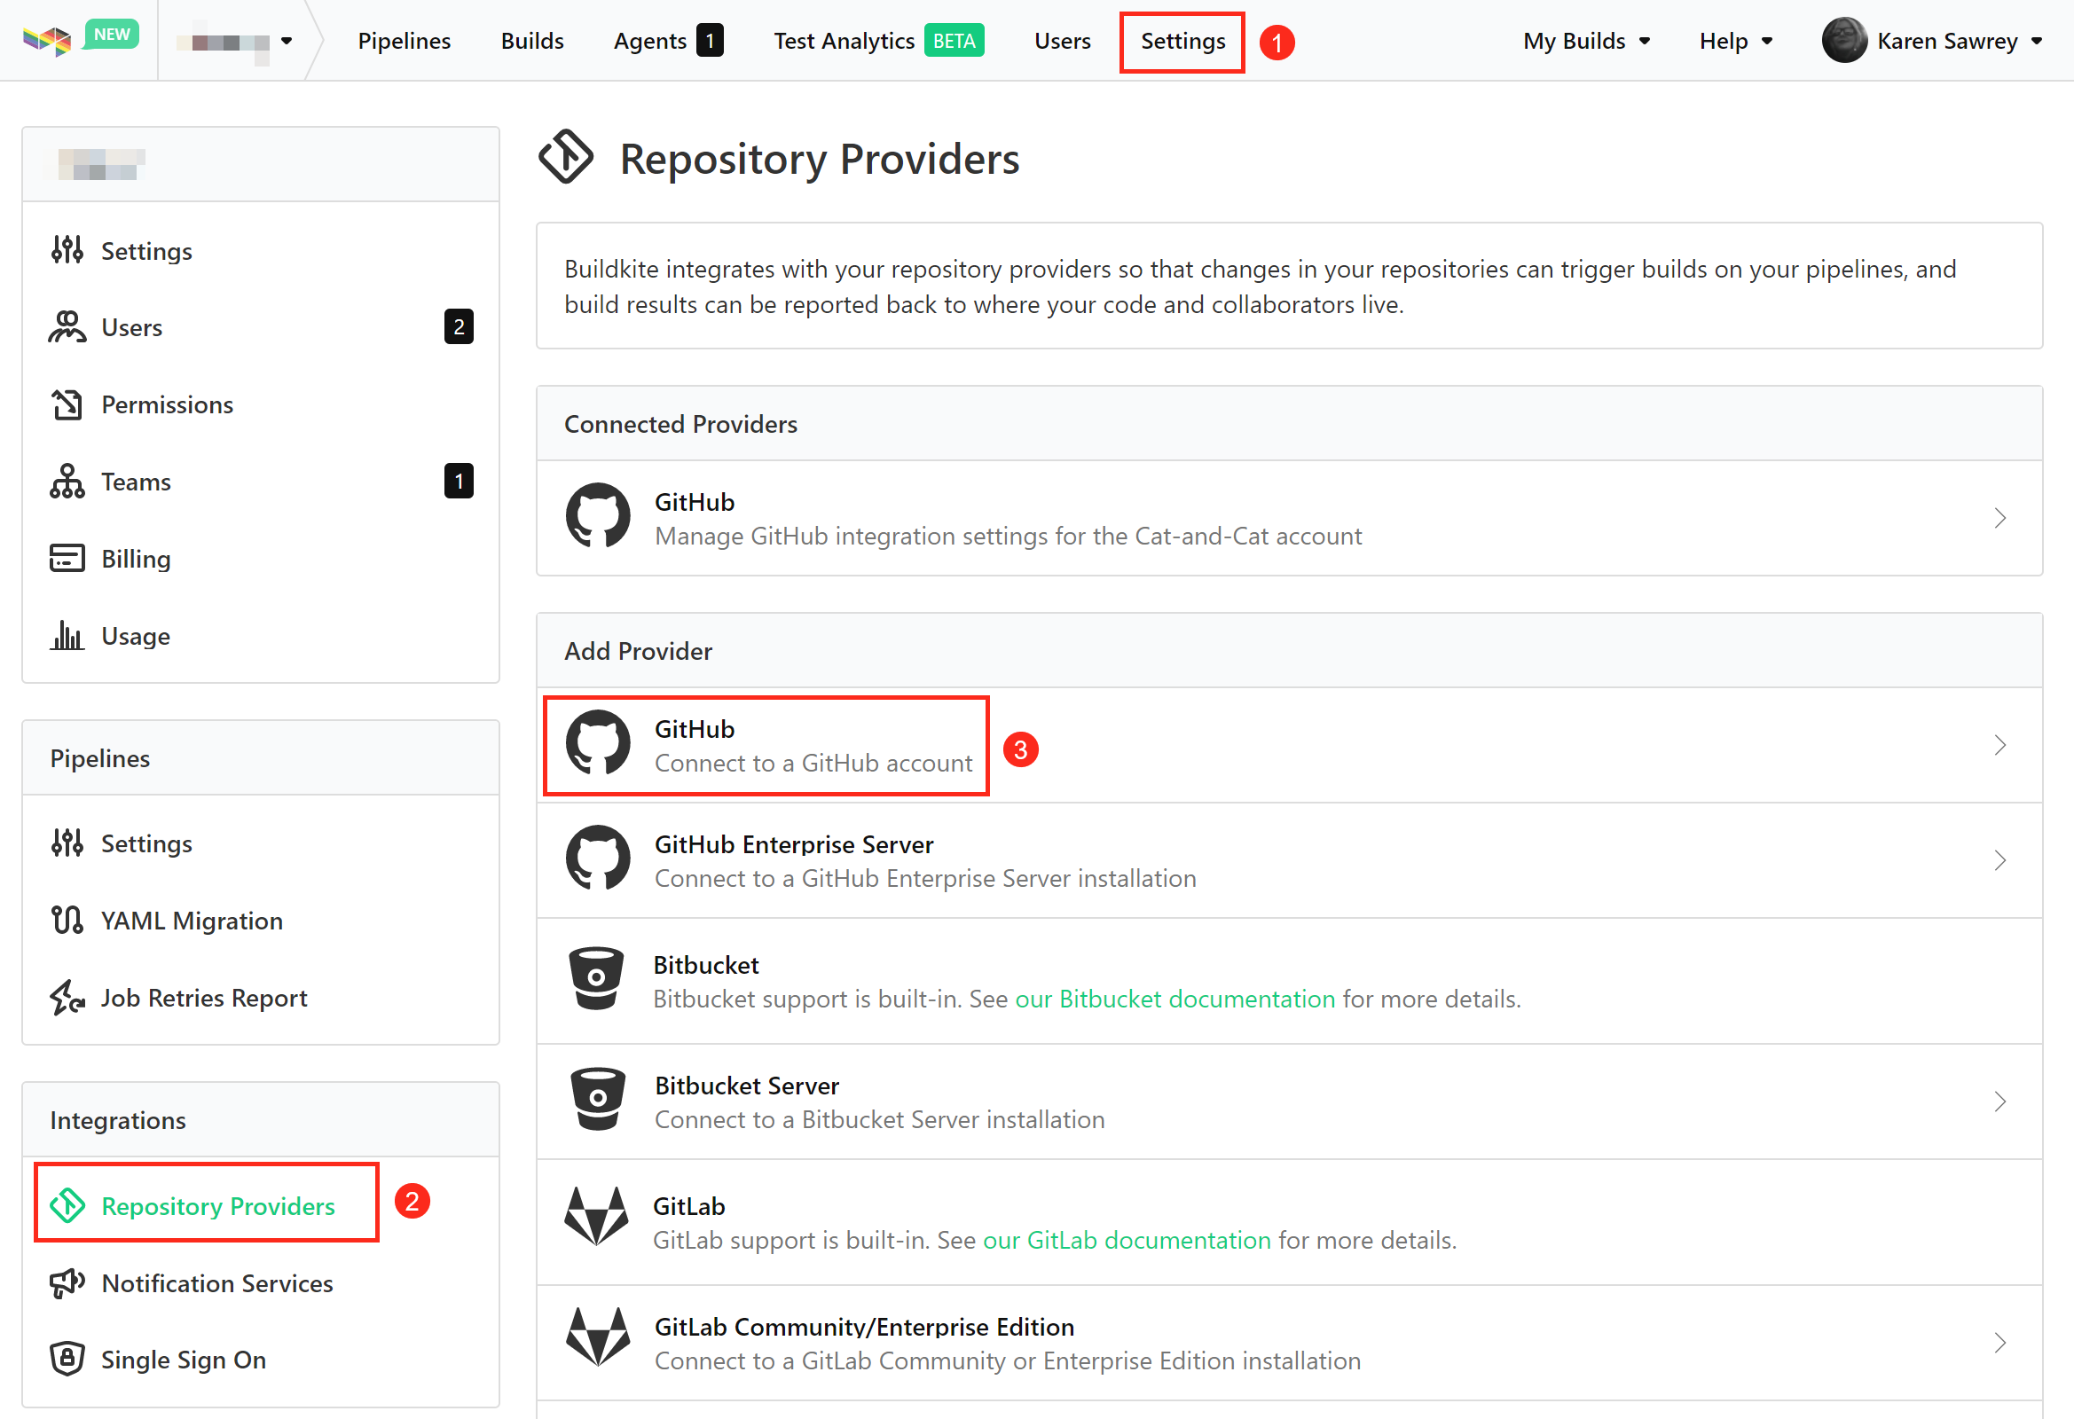
Task: Click the teams count badge showing 1
Action: 459,481
